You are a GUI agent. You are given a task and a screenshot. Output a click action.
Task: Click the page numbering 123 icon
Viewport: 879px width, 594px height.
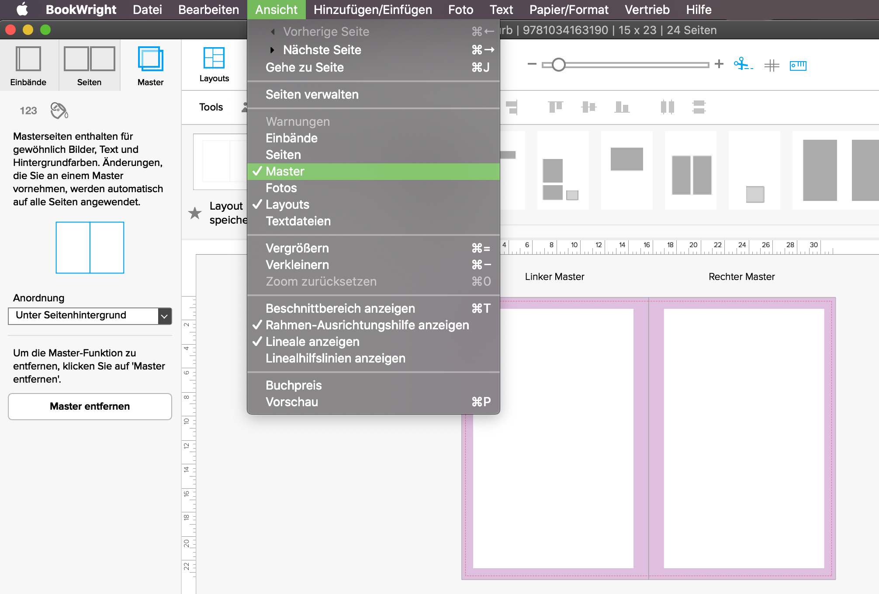pyautogui.click(x=28, y=111)
